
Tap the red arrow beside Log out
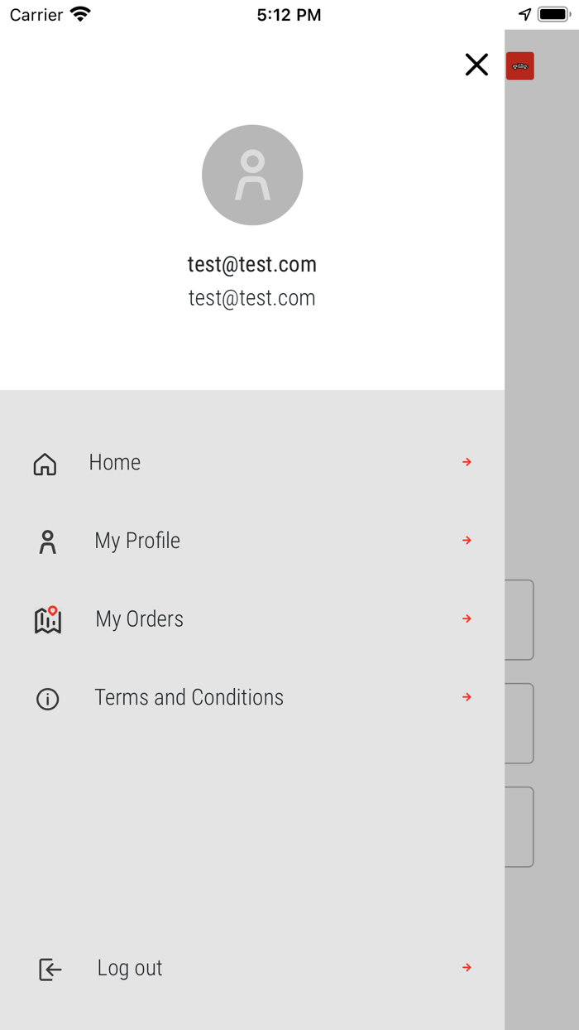click(x=467, y=967)
